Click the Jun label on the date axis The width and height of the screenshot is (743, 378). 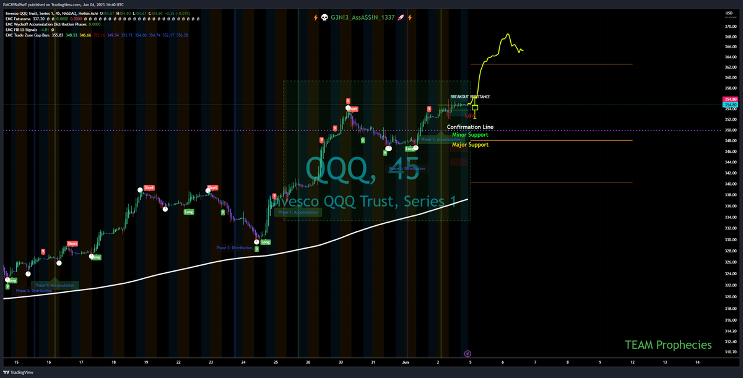coord(406,361)
